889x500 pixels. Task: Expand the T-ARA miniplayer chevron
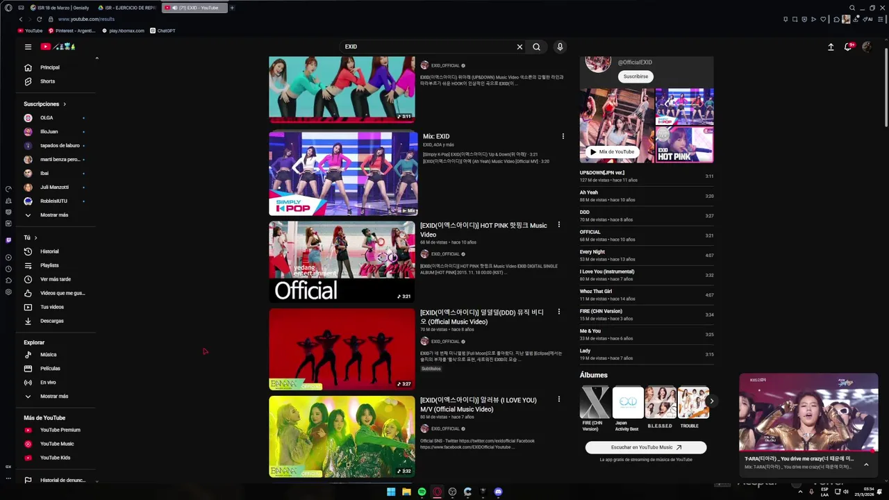click(x=866, y=465)
